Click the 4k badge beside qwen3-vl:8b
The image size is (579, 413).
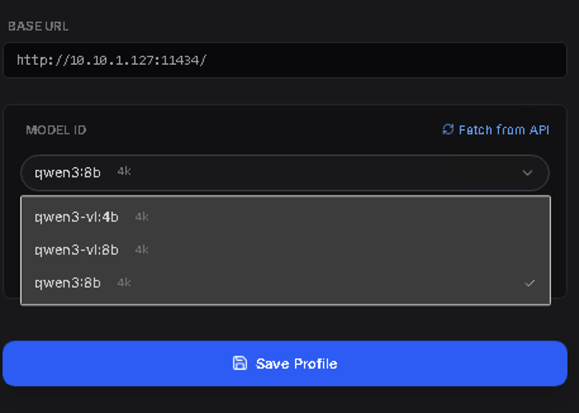tap(142, 250)
